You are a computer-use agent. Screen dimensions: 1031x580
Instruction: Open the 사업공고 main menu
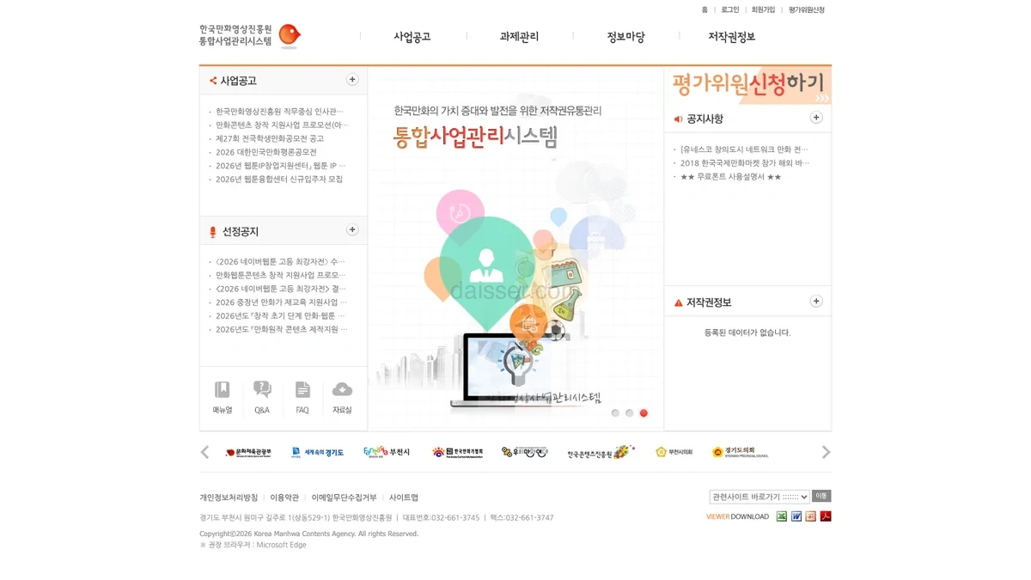pyautogui.click(x=412, y=37)
